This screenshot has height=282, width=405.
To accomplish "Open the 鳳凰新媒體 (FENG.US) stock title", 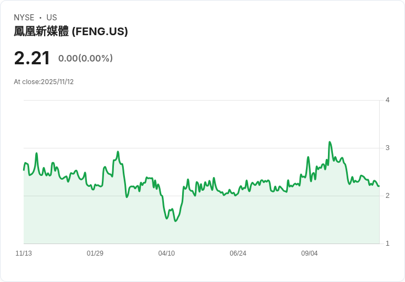I will click(71, 32).
